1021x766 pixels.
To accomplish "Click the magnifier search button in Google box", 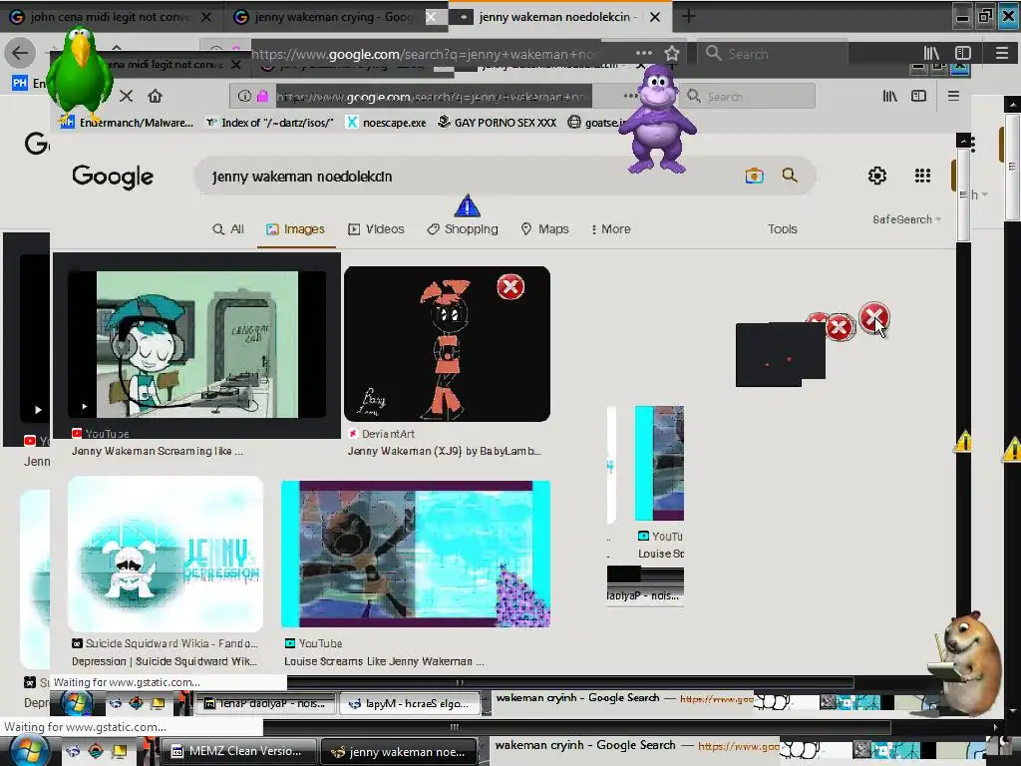I will coord(790,176).
